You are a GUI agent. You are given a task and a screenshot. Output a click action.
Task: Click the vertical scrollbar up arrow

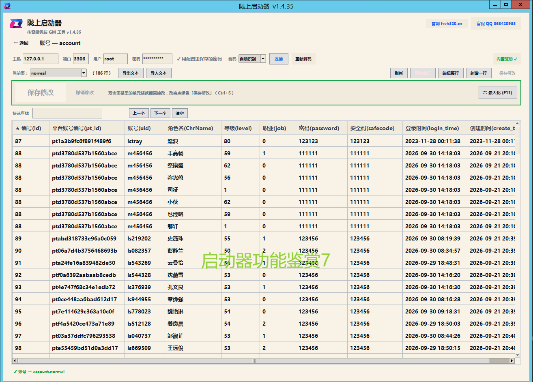coord(518,123)
